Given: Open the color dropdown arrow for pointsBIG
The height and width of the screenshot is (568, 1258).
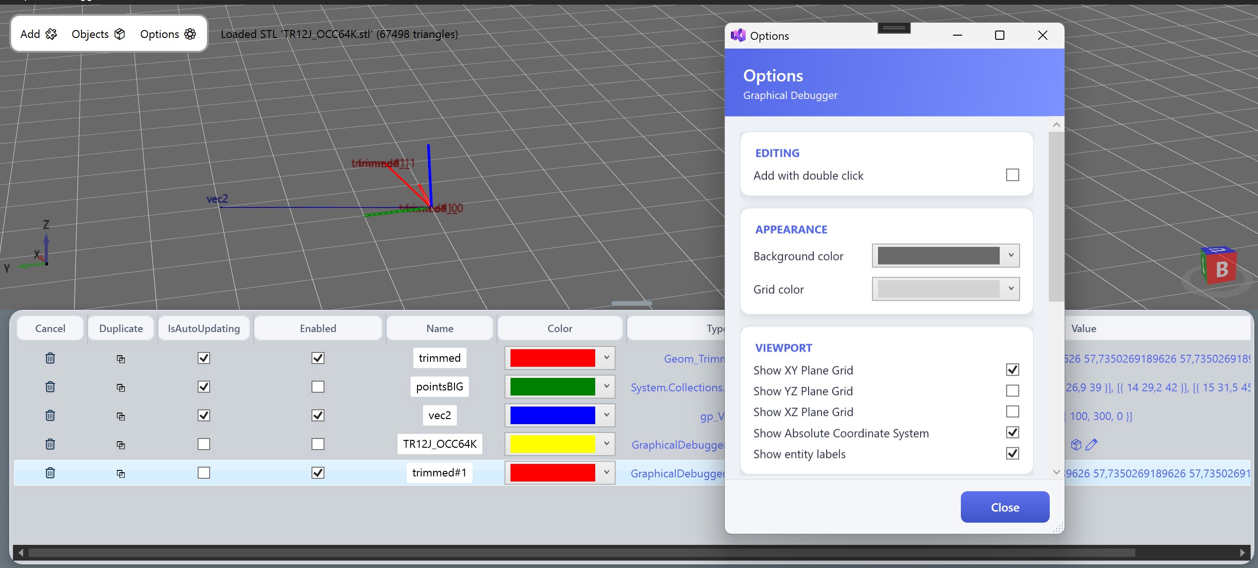Looking at the screenshot, I should click(x=606, y=387).
